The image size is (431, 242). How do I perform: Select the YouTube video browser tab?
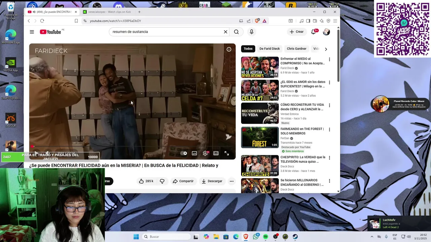coord(53,12)
